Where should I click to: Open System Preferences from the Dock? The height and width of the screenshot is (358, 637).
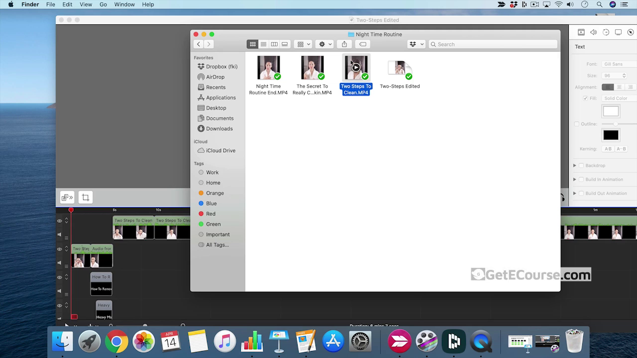click(360, 342)
